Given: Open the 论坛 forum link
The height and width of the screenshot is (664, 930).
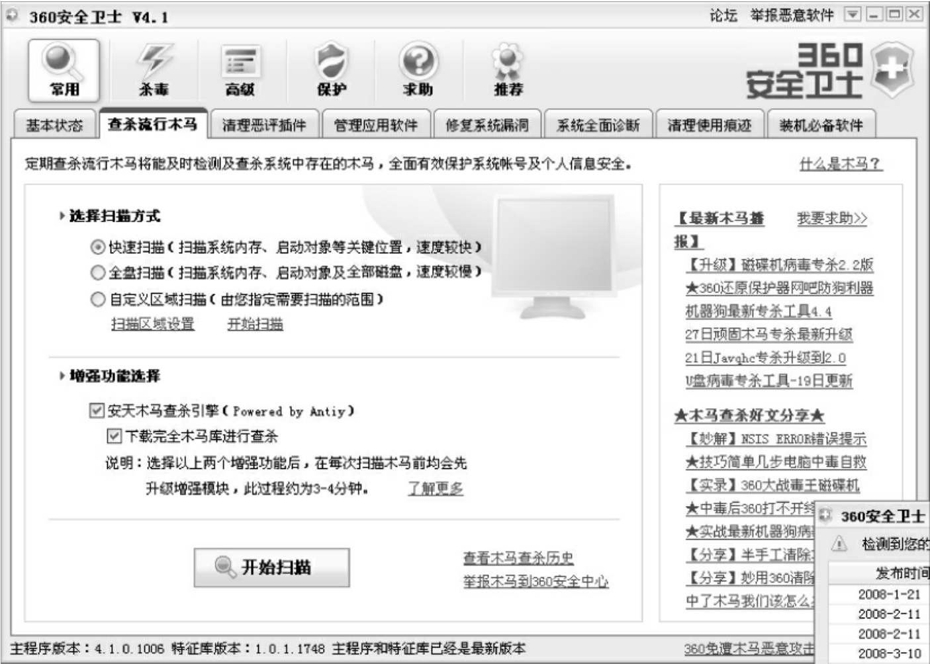Looking at the screenshot, I should [x=723, y=15].
